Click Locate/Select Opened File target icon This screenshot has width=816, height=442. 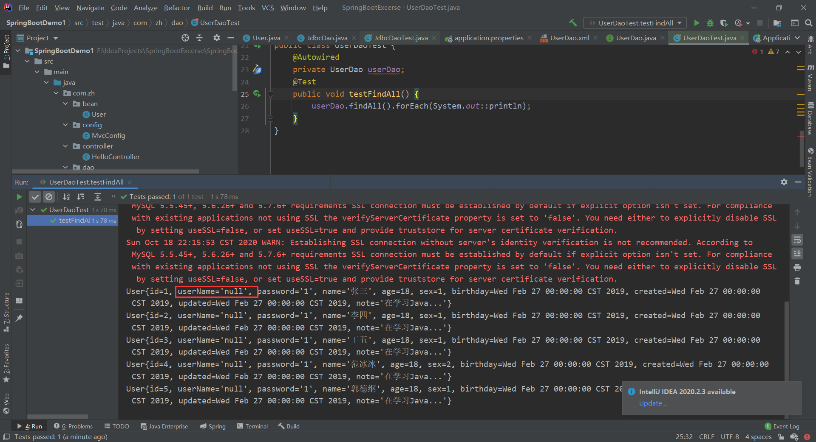(185, 38)
